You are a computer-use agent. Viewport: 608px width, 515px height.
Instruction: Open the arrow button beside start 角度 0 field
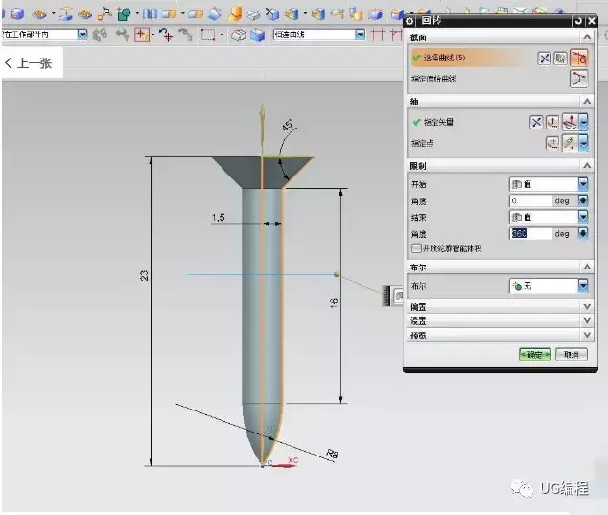point(583,200)
